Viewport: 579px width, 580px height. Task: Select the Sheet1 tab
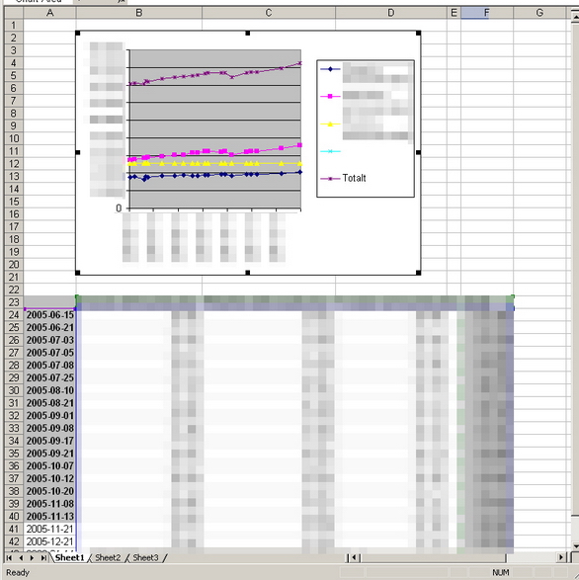[x=69, y=557]
